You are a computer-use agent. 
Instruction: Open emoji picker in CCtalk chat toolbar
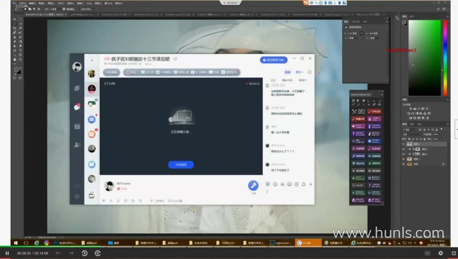click(275, 184)
